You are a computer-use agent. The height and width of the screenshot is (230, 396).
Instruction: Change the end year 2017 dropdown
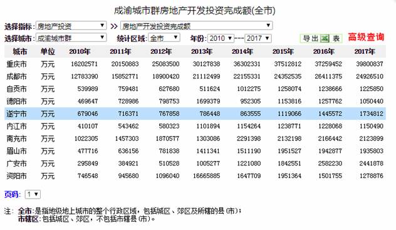point(258,38)
